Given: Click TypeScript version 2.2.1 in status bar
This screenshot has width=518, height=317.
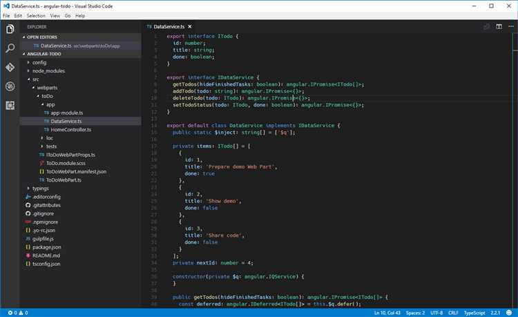Looking at the screenshot, I should pyautogui.click(x=495, y=313).
